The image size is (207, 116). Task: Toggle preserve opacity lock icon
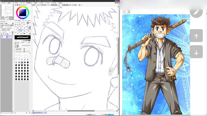(6, 27)
